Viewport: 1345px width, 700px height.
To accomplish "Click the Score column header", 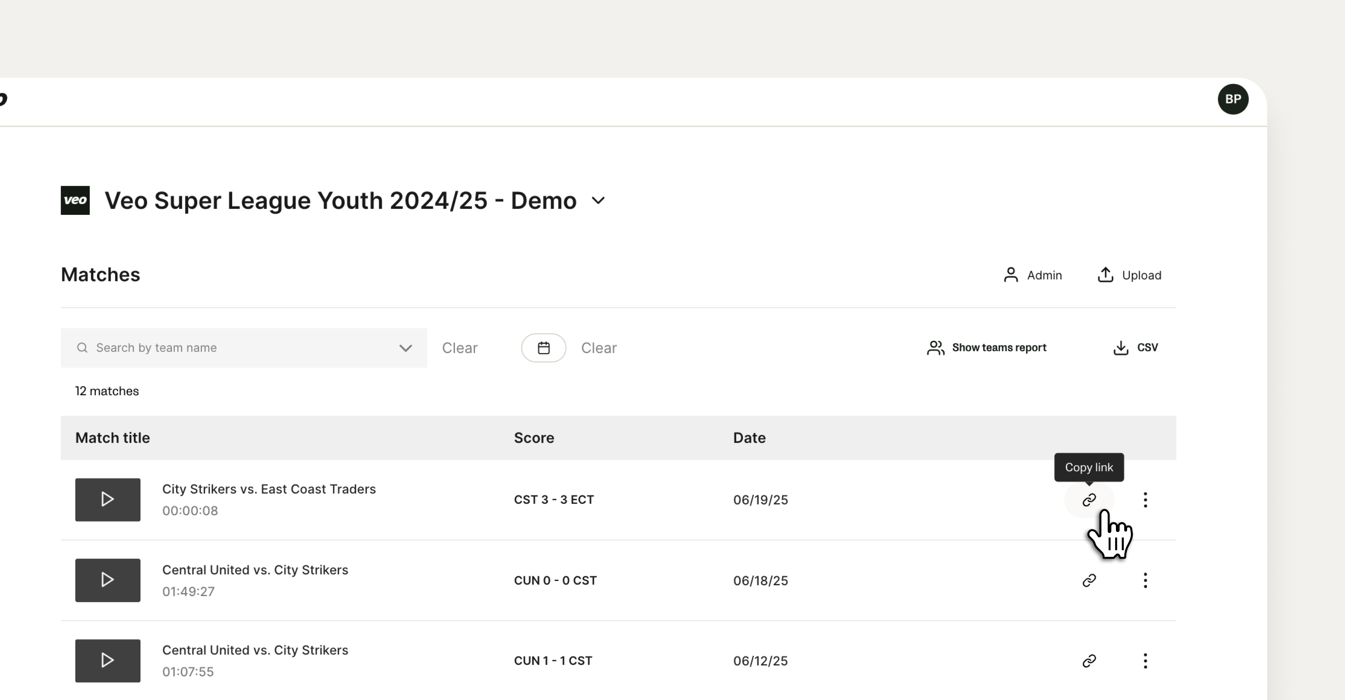I will [533, 437].
